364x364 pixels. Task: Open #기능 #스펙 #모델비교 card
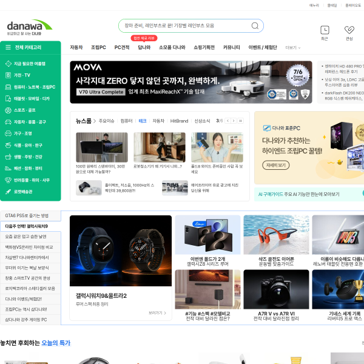[x=207, y=295]
